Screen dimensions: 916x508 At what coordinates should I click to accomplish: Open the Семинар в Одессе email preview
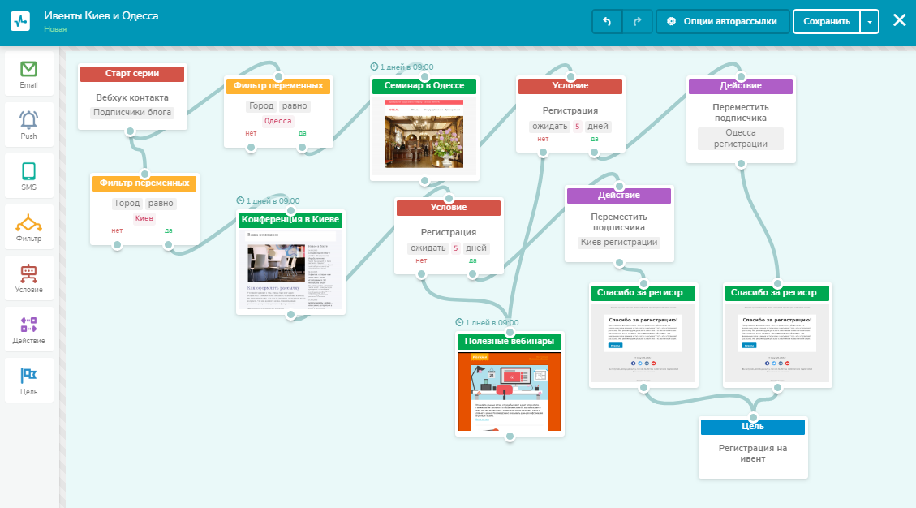tap(424, 132)
